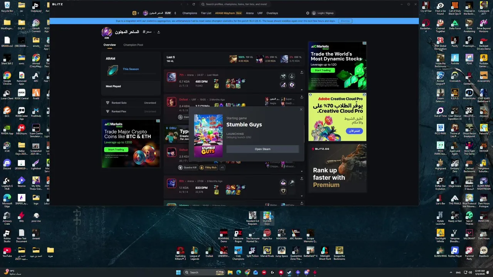Click Login / Signup

coord(323,13)
